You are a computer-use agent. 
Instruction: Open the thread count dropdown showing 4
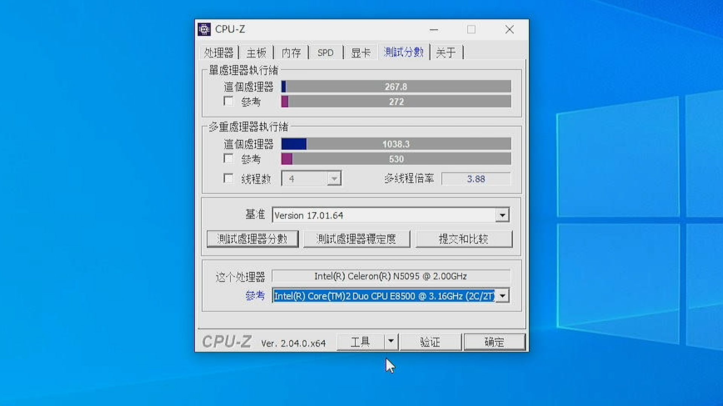pyautogui.click(x=334, y=179)
